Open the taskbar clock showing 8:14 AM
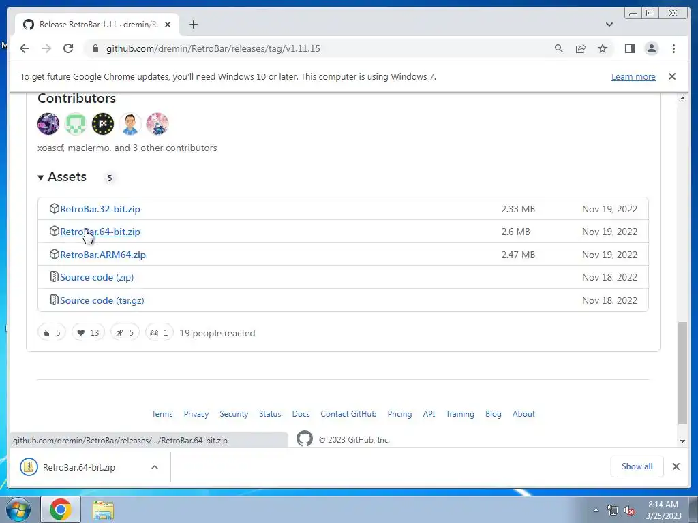Screen dimensions: 698x523 coord(663,510)
